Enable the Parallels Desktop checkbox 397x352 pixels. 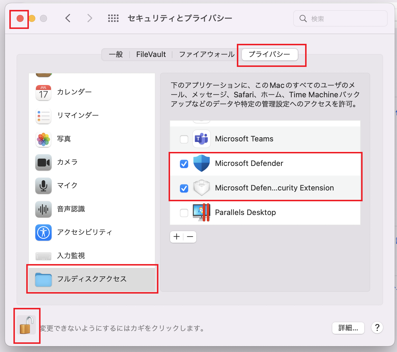tap(184, 213)
